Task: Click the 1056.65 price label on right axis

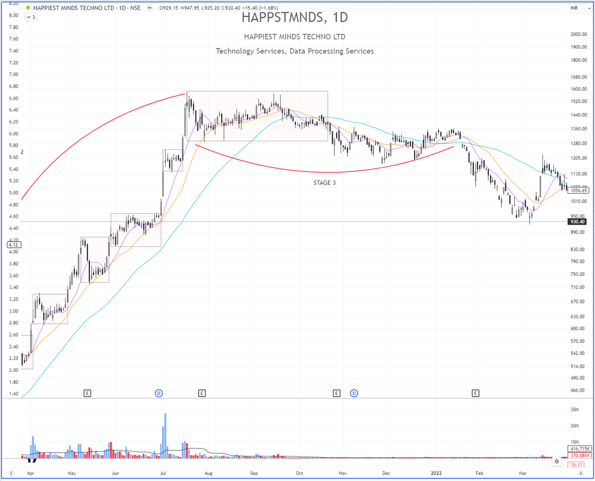Action: [x=579, y=190]
